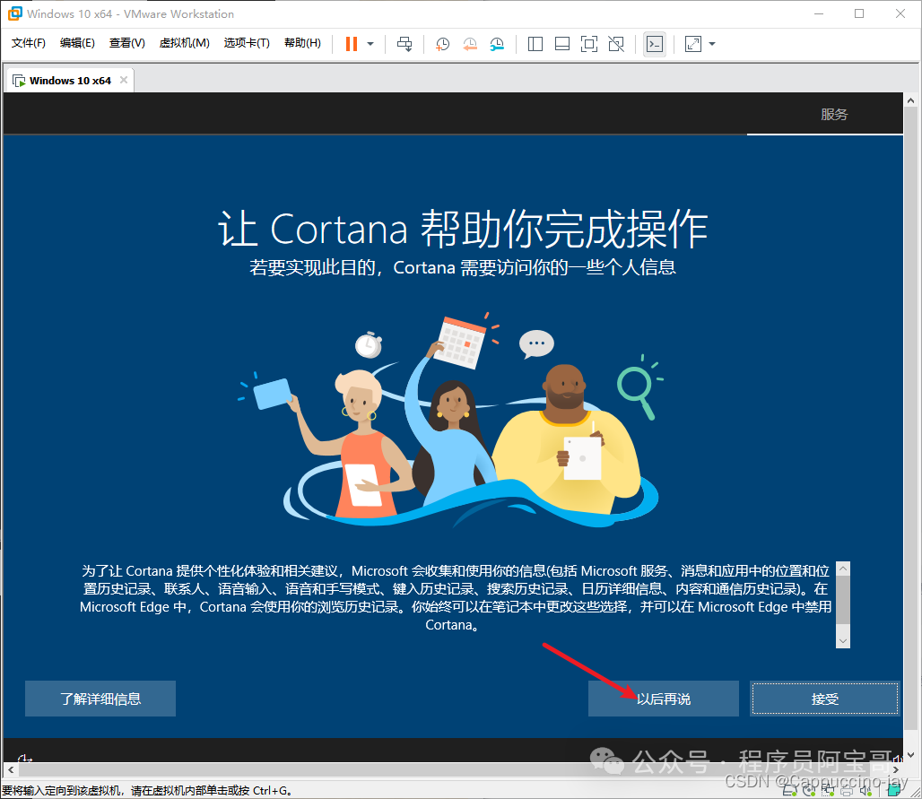Open the 选项卡(T) menu
The image size is (922, 799).
click(247, 42)
